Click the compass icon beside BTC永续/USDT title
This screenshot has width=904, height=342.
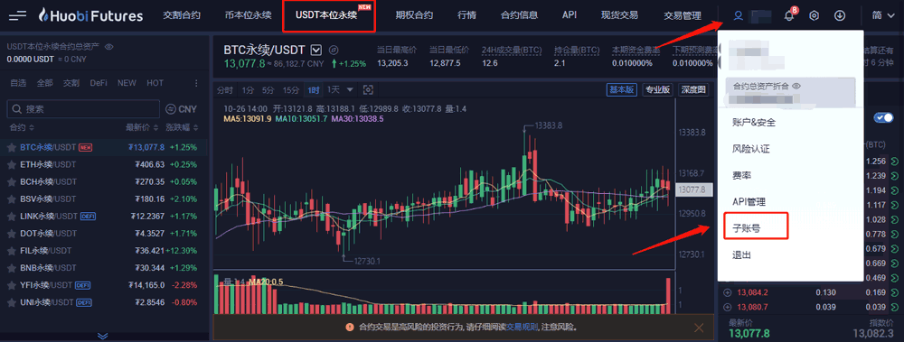tap(334, 50)
